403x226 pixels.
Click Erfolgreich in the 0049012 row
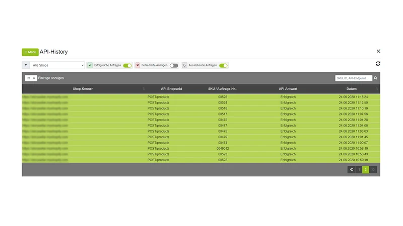pos(288,148)
